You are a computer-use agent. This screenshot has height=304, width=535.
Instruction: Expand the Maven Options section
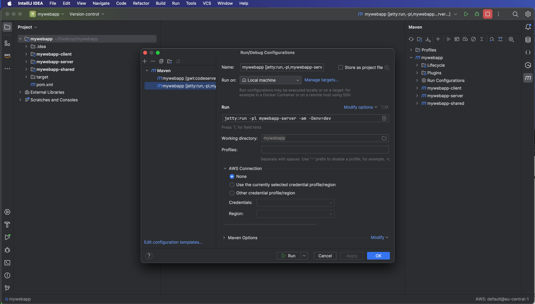(x=224, y=238)
